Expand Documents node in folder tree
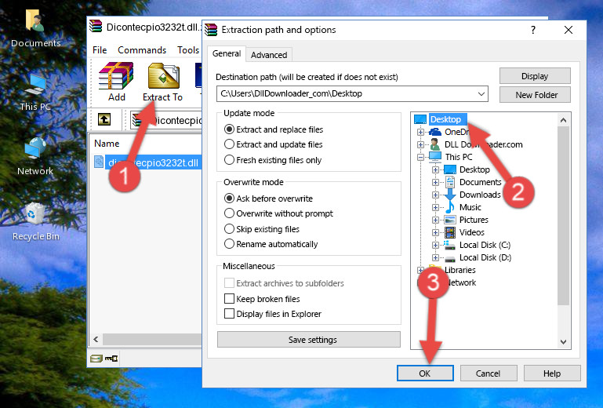 point(435,183)
